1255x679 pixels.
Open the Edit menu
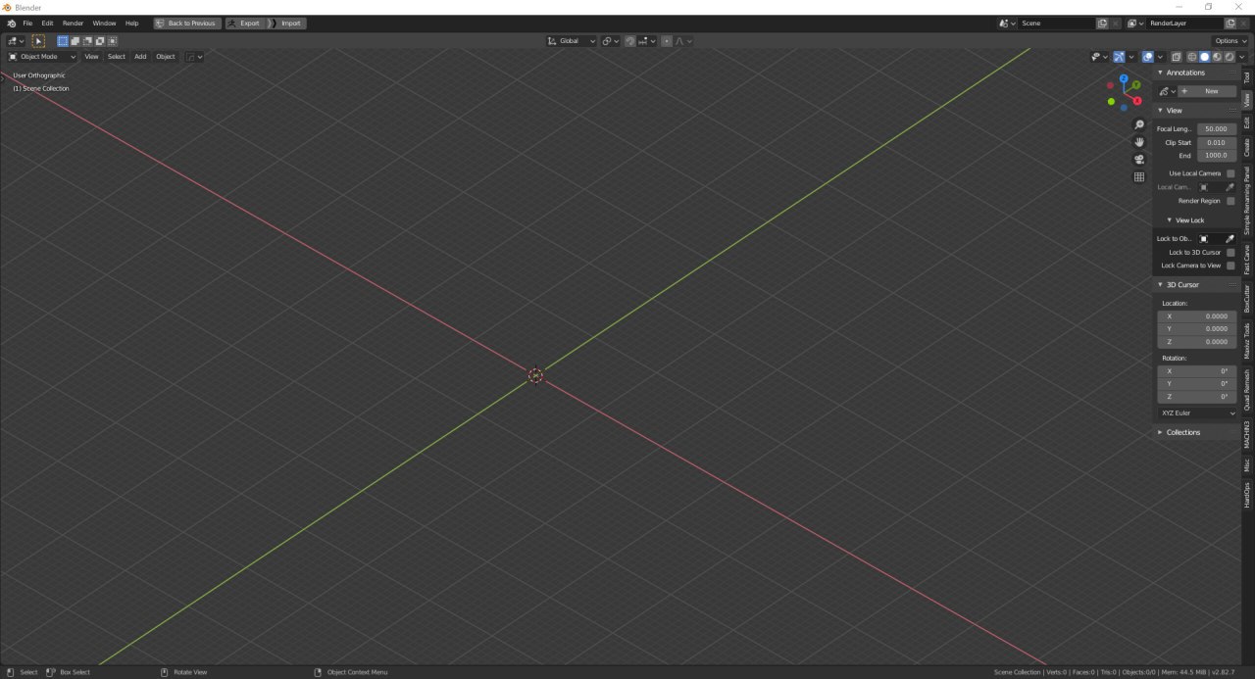pyautogui.click(x=47, y=23)
